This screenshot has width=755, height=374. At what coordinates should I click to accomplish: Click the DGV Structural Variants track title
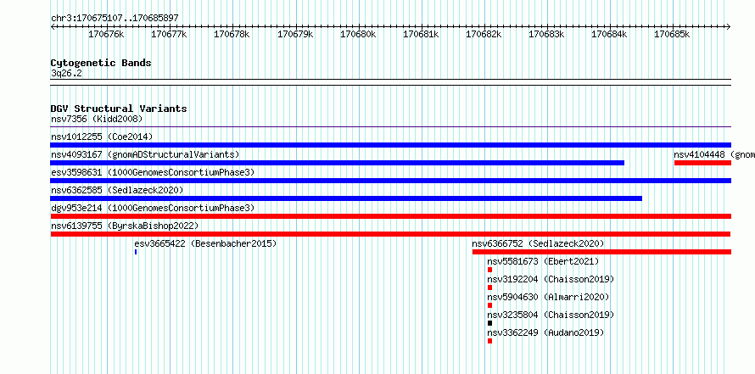click(x=119, y=109)
